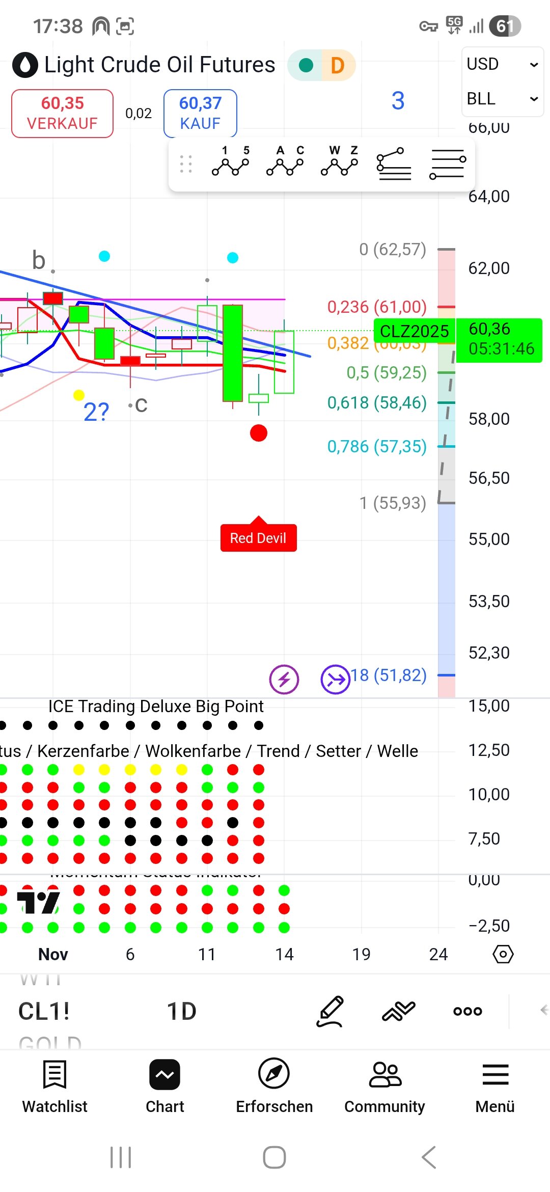The height and width of the screenshot is (1192, 550).
Task: Select the Elliott correction wave A-C tool
Action: point(285,161)
